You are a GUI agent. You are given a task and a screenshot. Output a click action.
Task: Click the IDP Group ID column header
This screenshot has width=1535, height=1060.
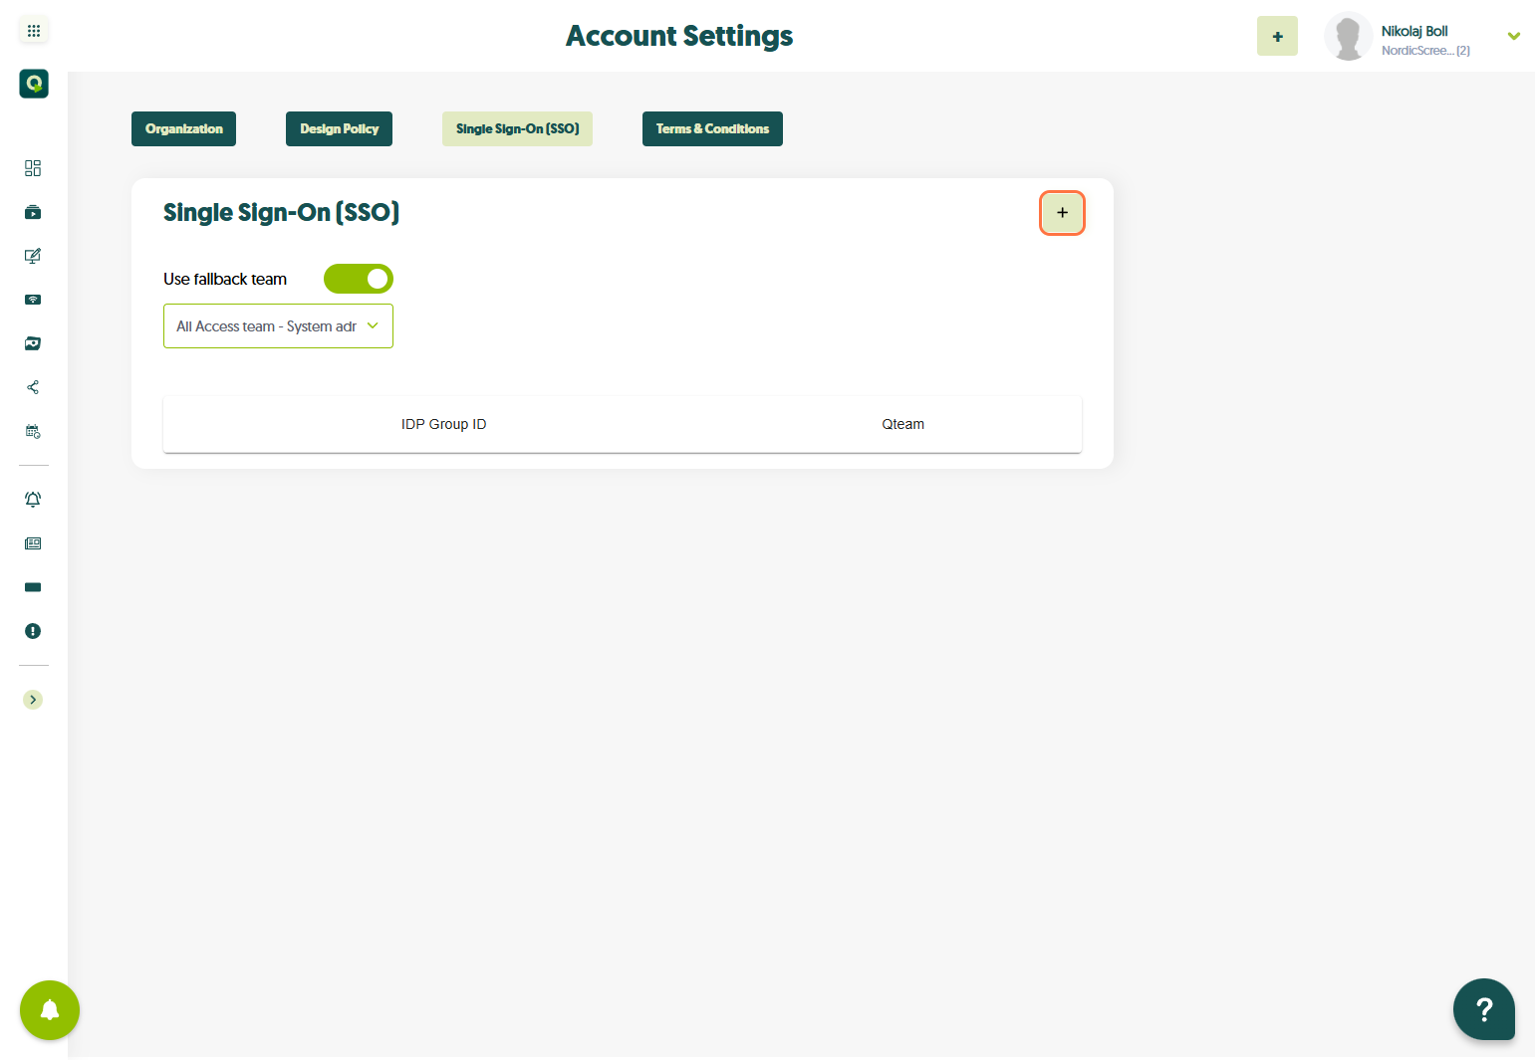(x=443, y=424)
